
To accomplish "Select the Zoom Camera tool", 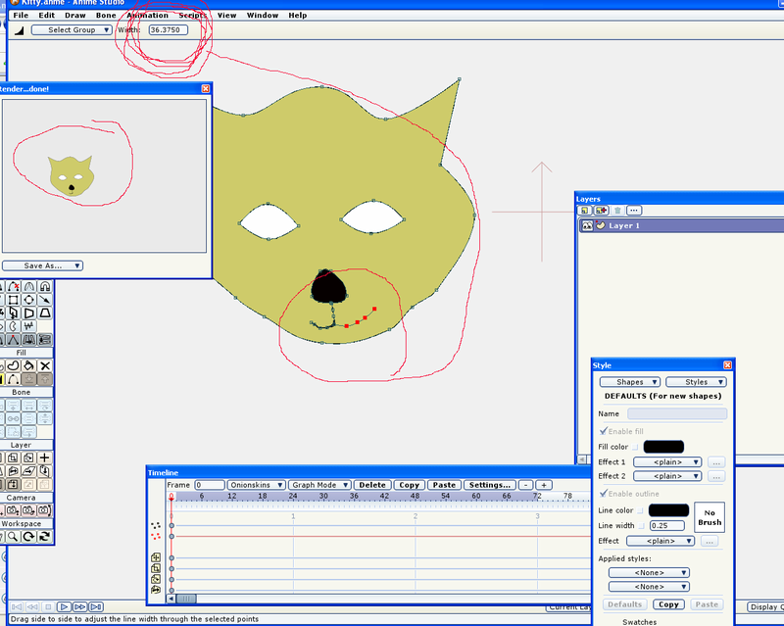I will [14, 510].
